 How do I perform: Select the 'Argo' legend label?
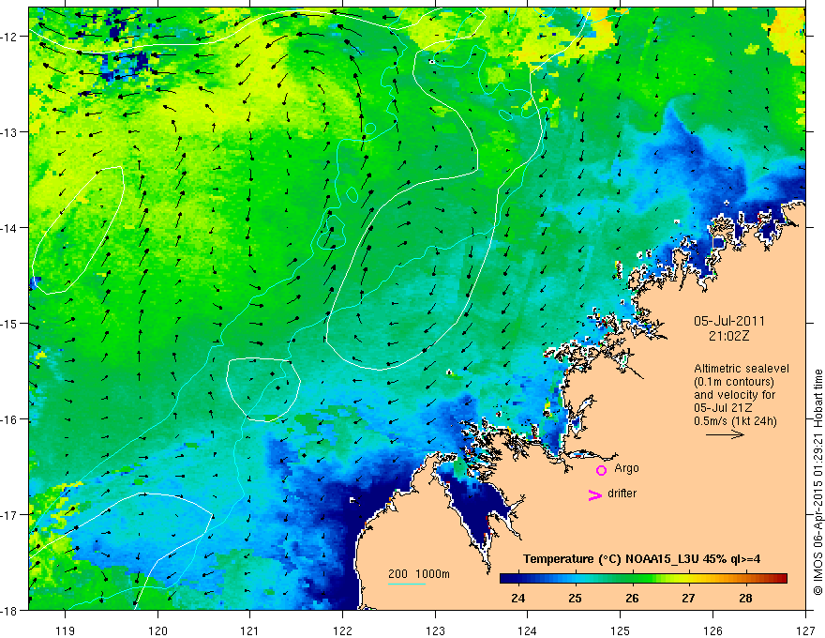[x=626, y=468]
